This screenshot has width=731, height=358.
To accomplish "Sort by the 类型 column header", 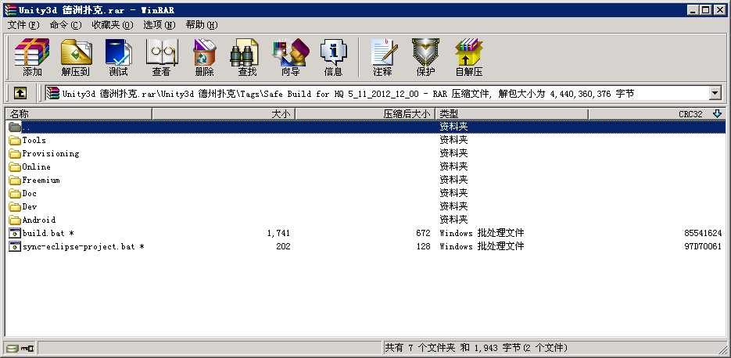I will click(512, 114).
